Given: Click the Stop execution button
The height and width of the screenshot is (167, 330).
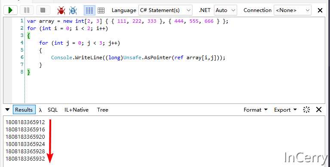Looking at the screenshot, I should tap(43, 10).
